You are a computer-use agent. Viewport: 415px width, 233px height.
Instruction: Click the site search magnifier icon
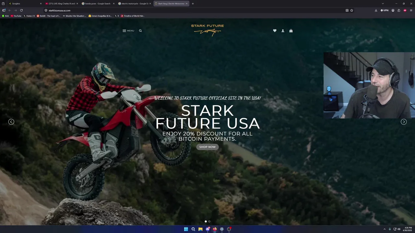coord(140,31)
